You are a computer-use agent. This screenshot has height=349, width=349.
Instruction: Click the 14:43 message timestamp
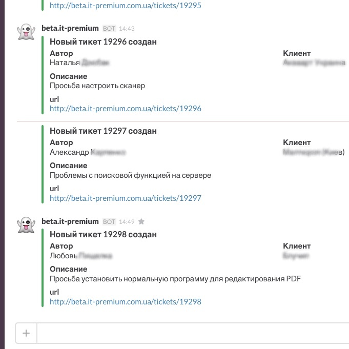(x=127, y=29)
